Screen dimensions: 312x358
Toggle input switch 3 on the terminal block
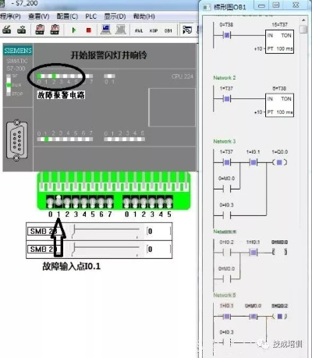[x=76, y=202]
